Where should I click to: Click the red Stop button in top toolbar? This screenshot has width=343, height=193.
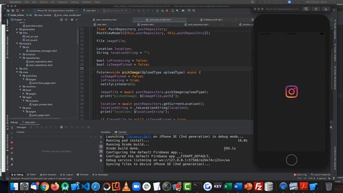click(167, 11)
